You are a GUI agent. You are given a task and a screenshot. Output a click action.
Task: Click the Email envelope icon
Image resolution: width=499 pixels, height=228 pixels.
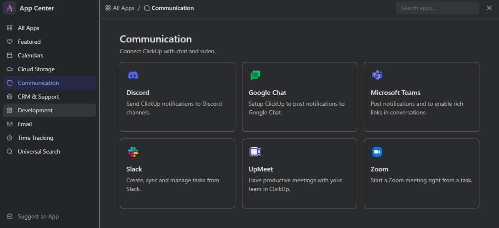point(10,124)
